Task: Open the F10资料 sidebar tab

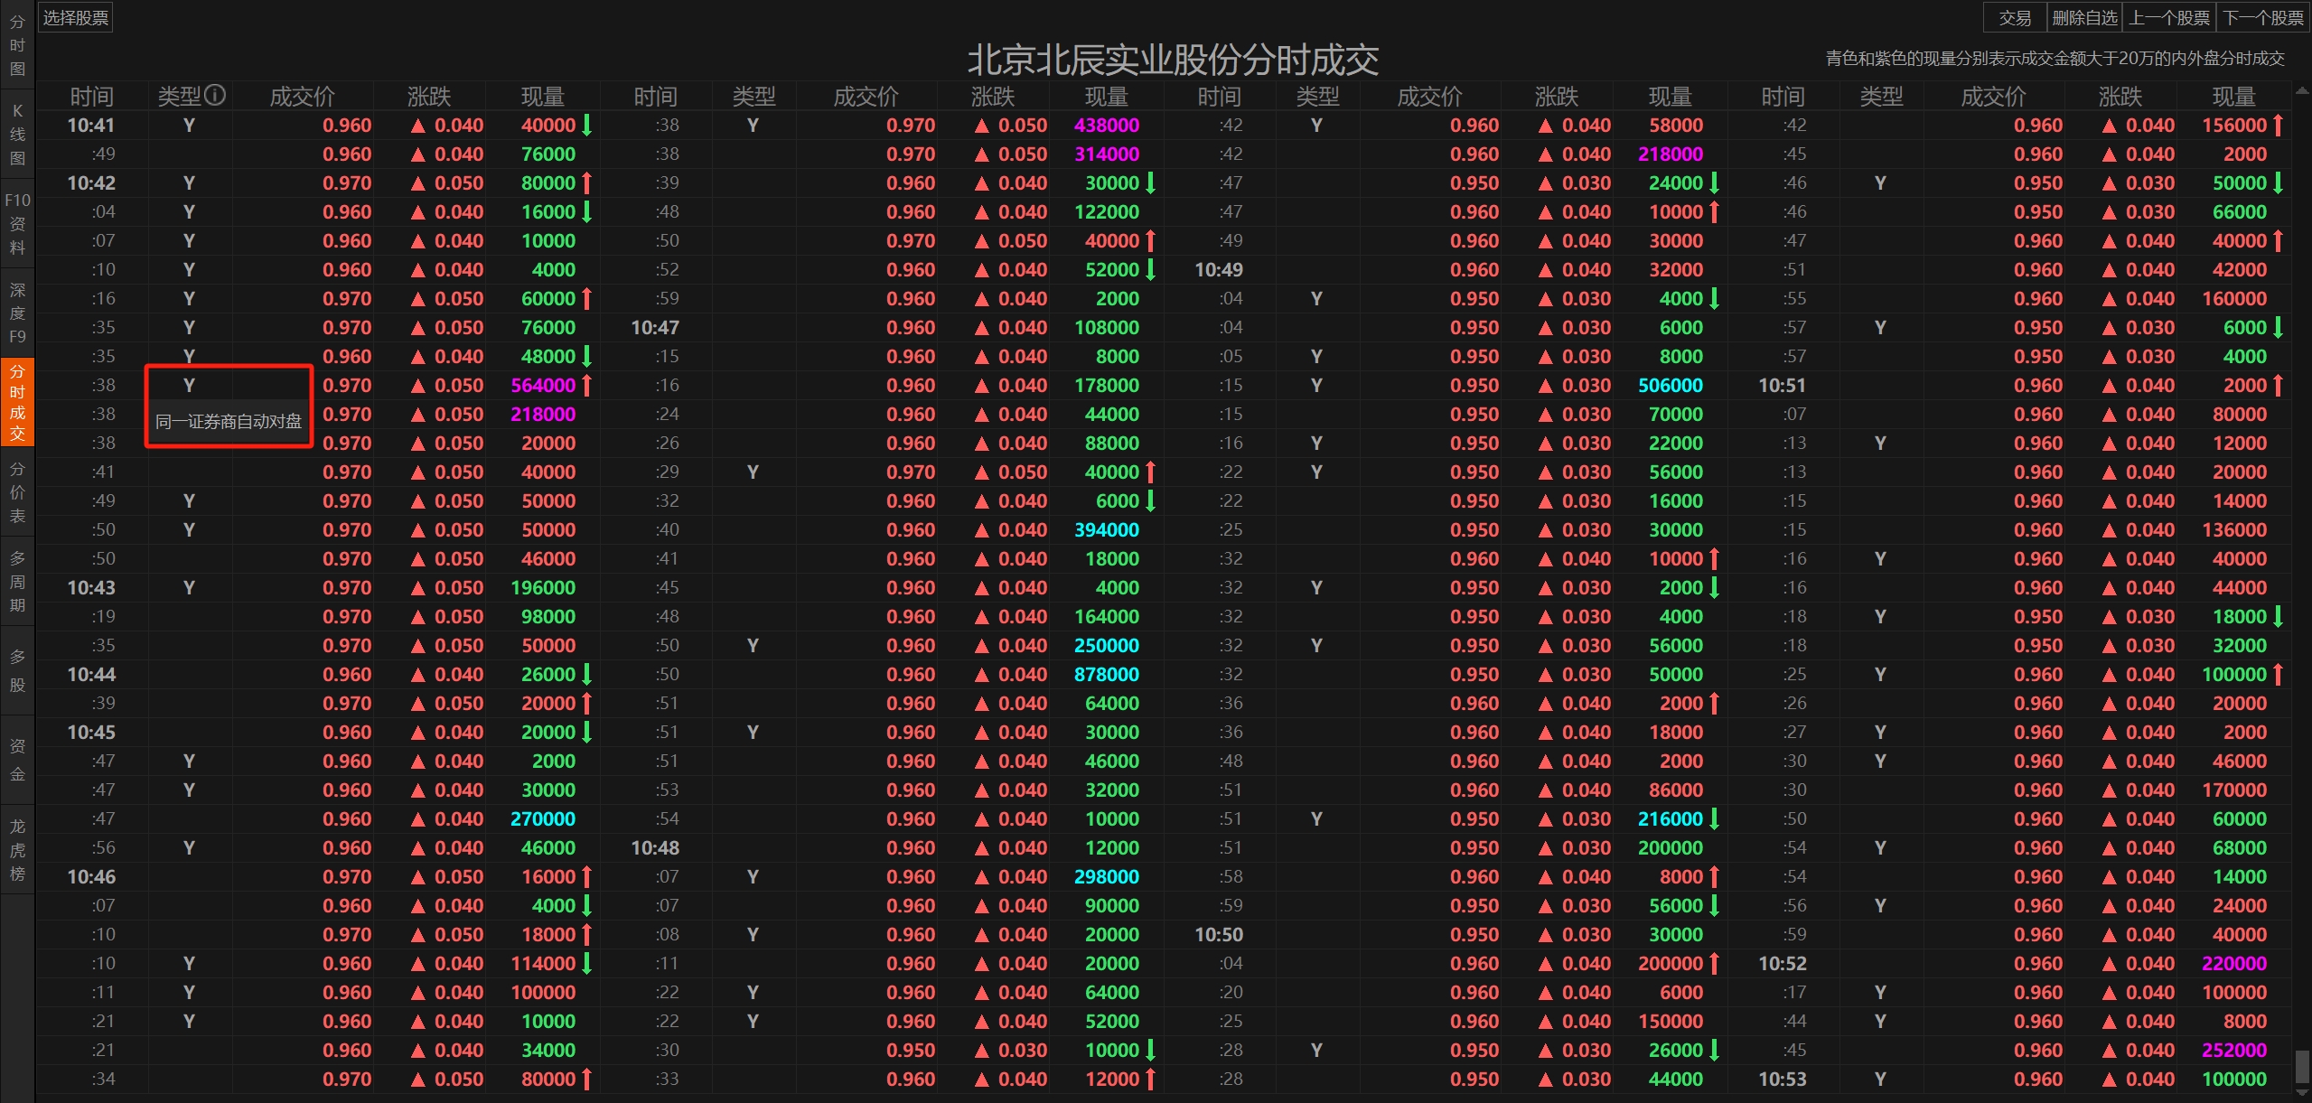Action: point(17,224)
